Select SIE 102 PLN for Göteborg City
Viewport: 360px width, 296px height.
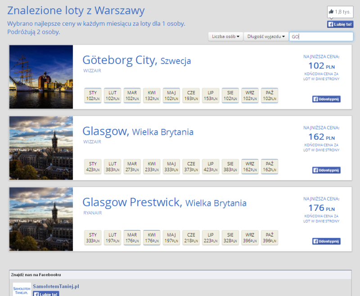click(x=230, y=96)
